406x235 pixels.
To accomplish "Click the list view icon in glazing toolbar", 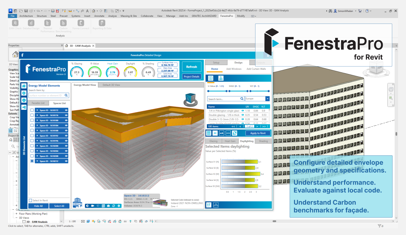I will 209,133.
